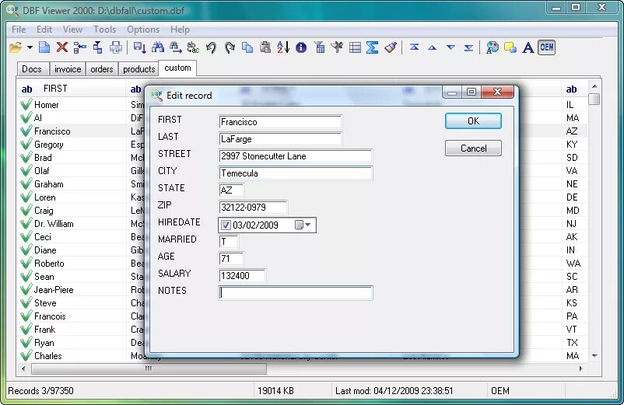624x405 pixels.
Task: Click the A-Z sort icon
Action: [x=283, y=47]
